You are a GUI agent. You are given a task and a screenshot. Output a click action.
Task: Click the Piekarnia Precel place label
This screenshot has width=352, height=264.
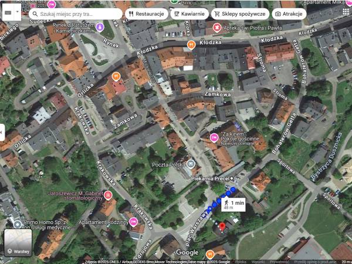point(211,178)
